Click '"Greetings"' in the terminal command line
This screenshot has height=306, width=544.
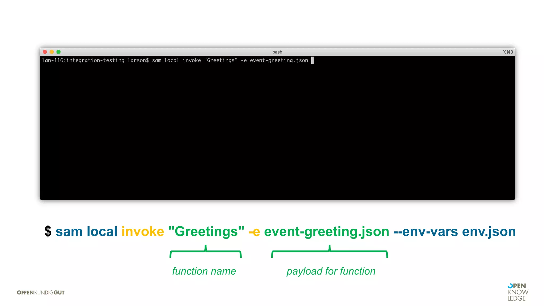(x=221, y=61)
